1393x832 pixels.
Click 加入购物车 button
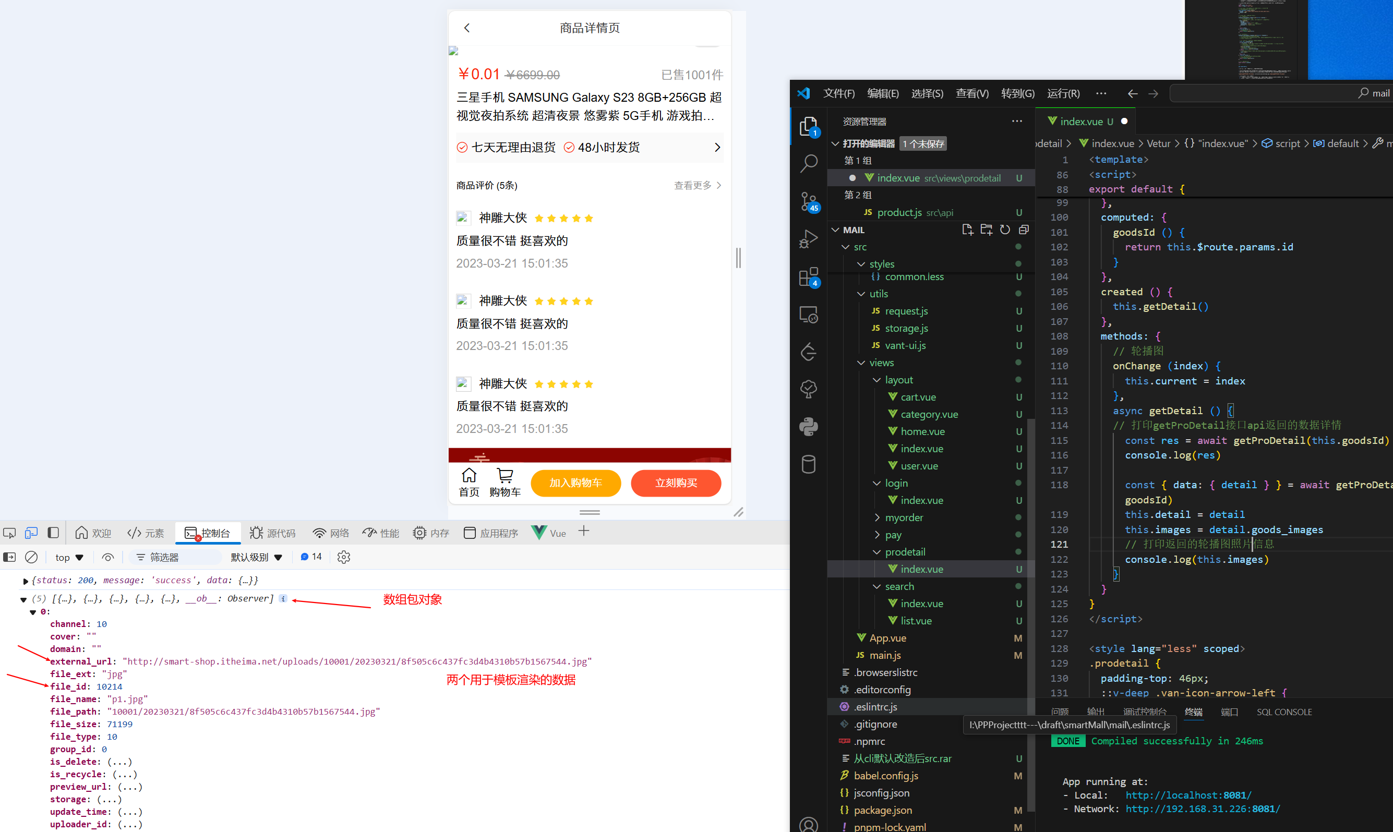575,483
